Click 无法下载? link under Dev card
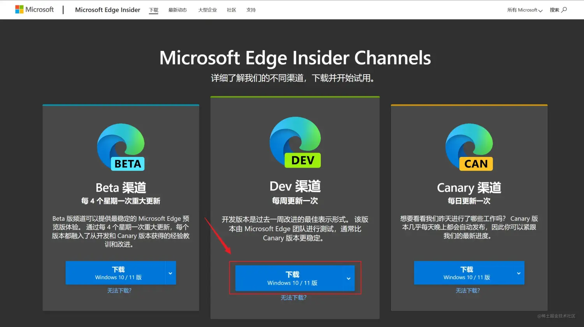 pyautogui.click(x=294, y=297)
